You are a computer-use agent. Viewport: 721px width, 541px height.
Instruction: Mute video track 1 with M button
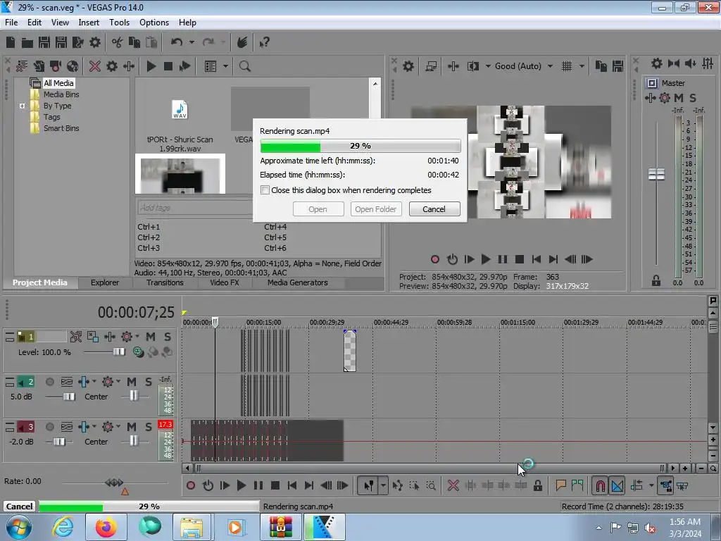coord(151,337)
